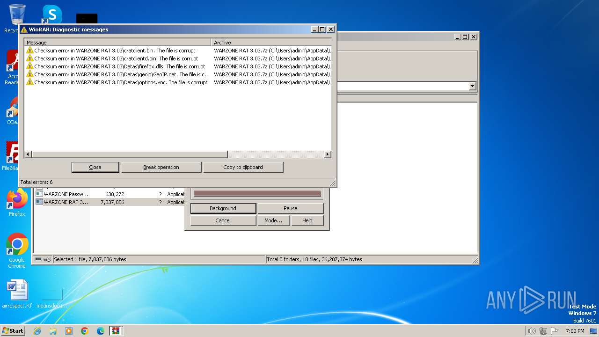Click the WARZONE Passw file icon
This screenshot has height=337, width=599.
pos(39,194)
